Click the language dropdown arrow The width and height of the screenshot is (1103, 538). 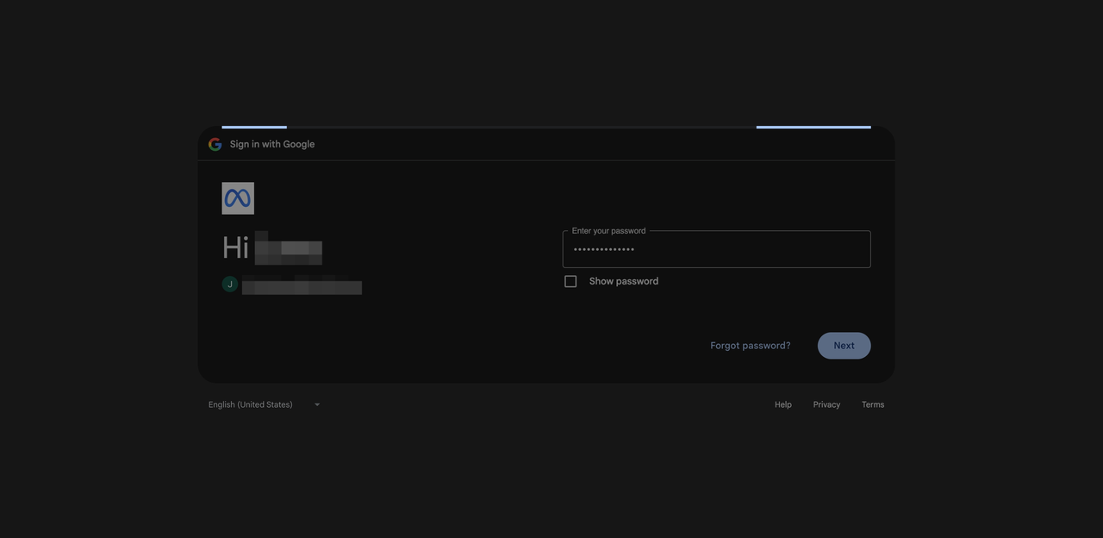(x=317, y=404)
